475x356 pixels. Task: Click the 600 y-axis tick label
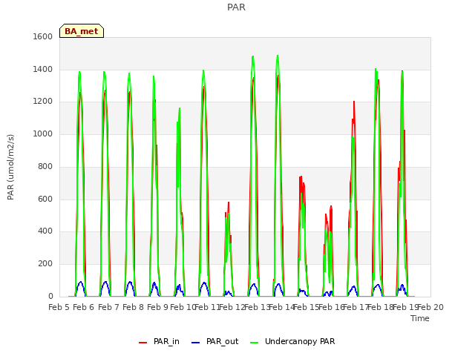(45, 199)
